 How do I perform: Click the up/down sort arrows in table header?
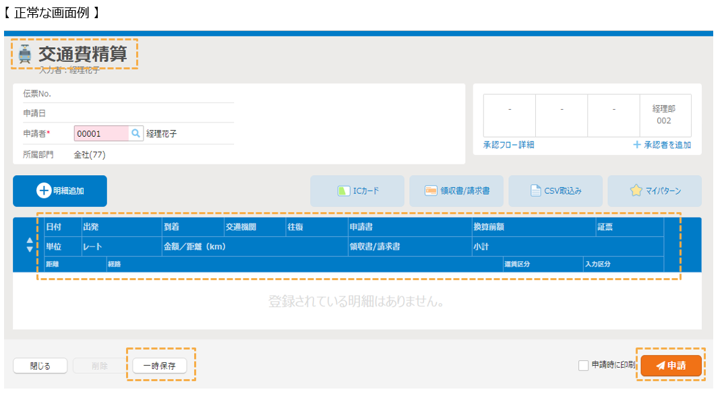29,245
